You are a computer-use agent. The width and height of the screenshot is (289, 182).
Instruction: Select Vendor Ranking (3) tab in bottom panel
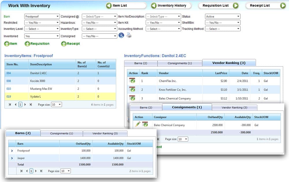[105, 133]
